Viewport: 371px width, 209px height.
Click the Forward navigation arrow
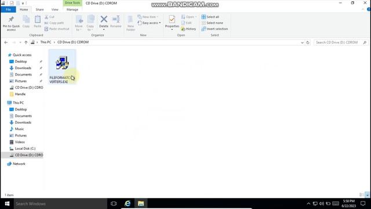coord(14,42)
